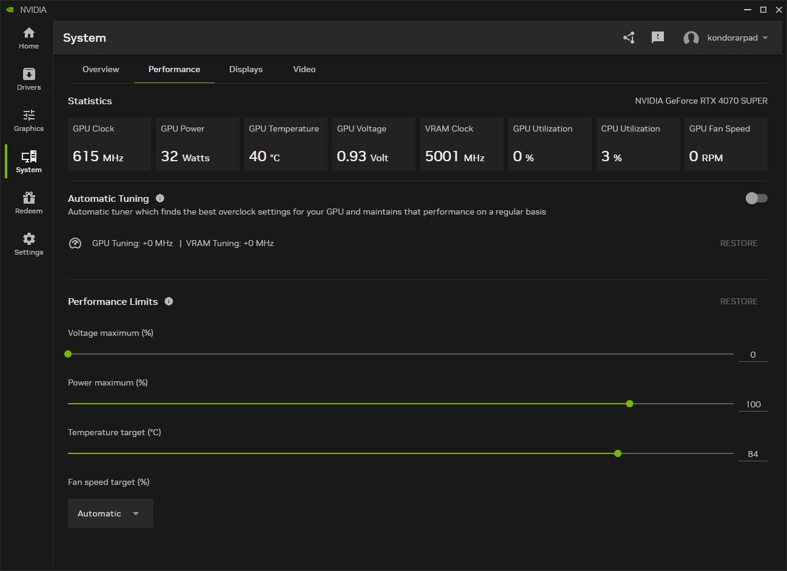
Task: Maximize the NVIDIA window
Action: click(x=763, y=10)
